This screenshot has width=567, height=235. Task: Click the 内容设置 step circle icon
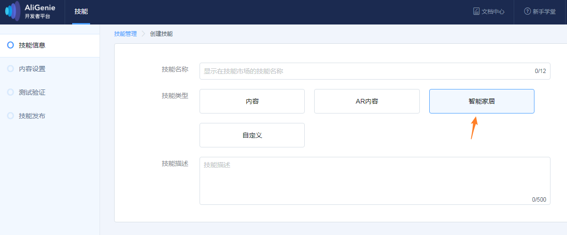pyautogui.click(x=10, y=69)
